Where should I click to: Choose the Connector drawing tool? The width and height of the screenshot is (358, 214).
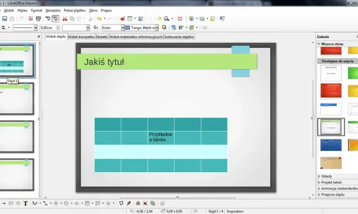coord(45,203)
